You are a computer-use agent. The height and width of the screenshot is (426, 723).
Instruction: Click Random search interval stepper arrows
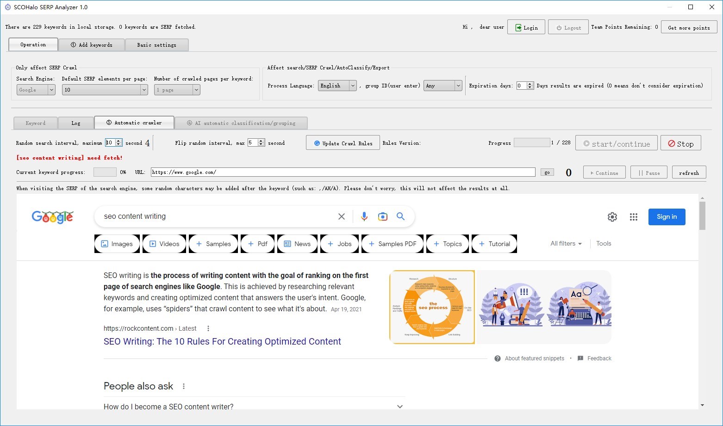pyautogui.click(x=118, y=143)
